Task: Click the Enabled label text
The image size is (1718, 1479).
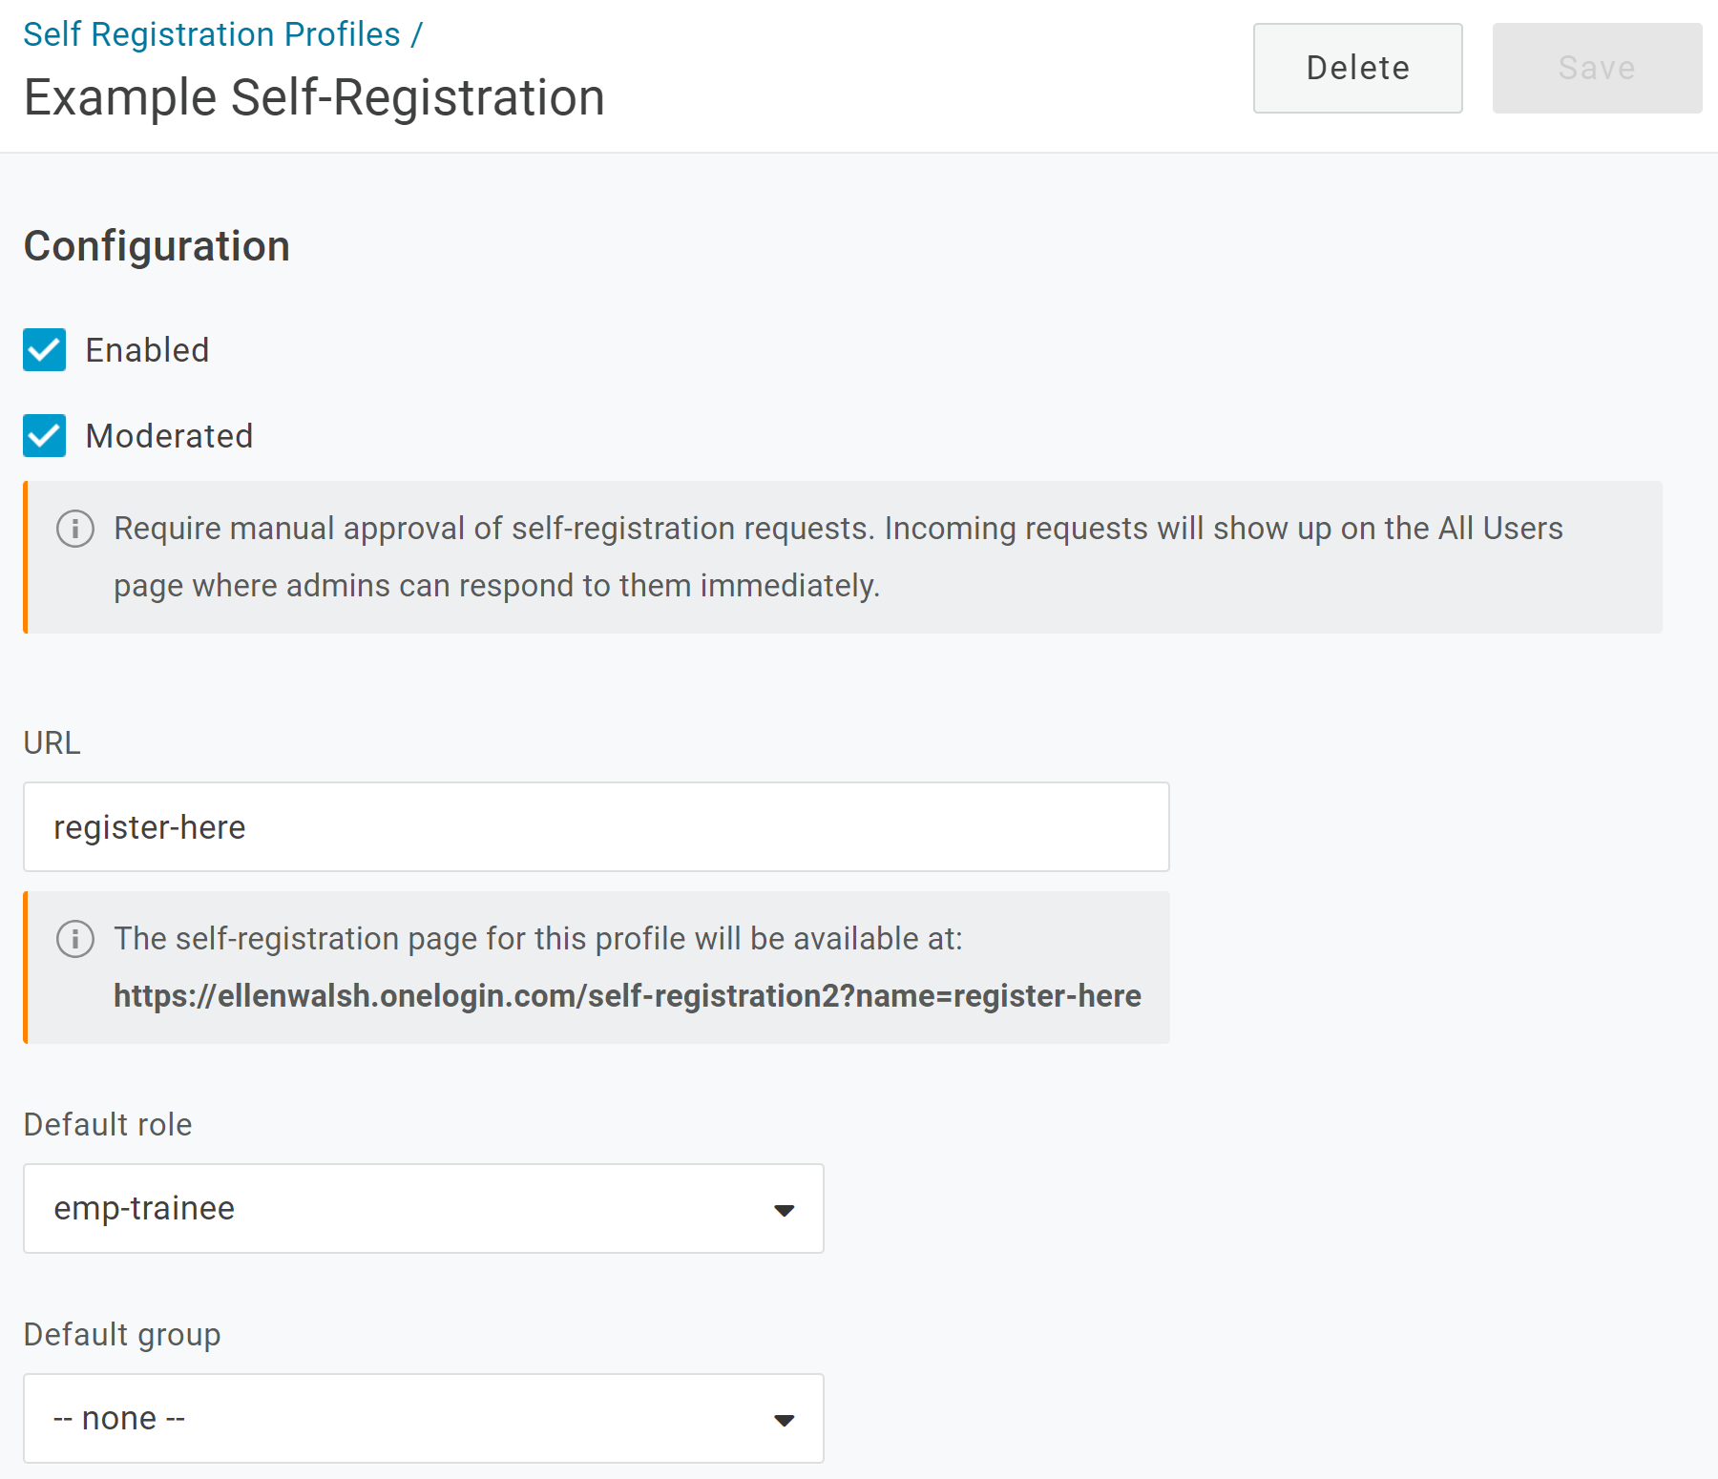Action: [147, 350]
